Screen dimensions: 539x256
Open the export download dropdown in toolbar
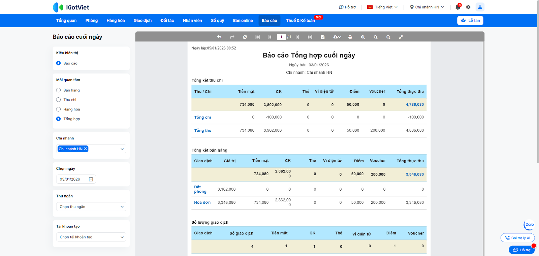tap(337, 37)
